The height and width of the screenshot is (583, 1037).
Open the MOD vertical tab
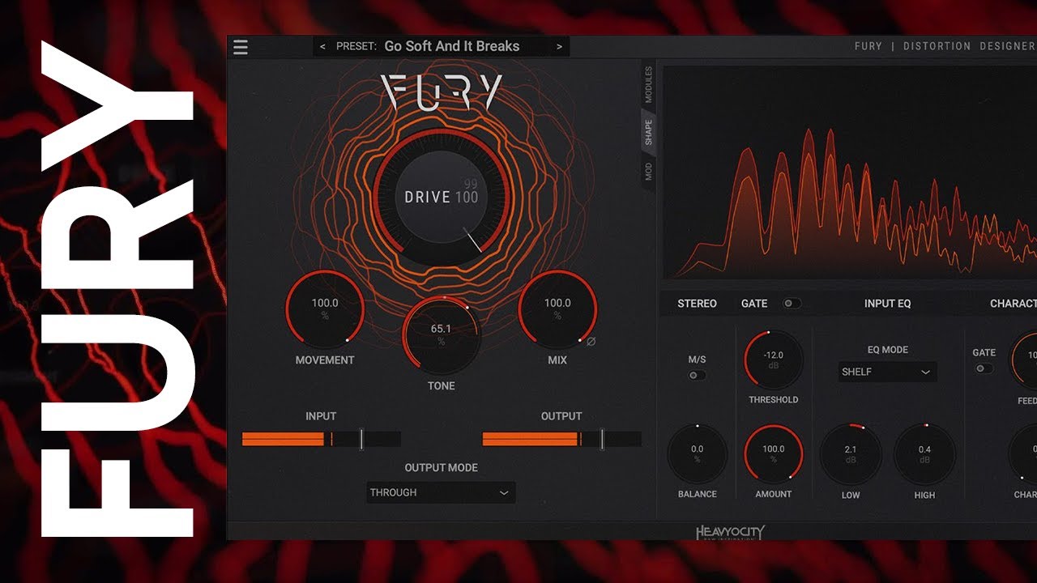(648, 171)
